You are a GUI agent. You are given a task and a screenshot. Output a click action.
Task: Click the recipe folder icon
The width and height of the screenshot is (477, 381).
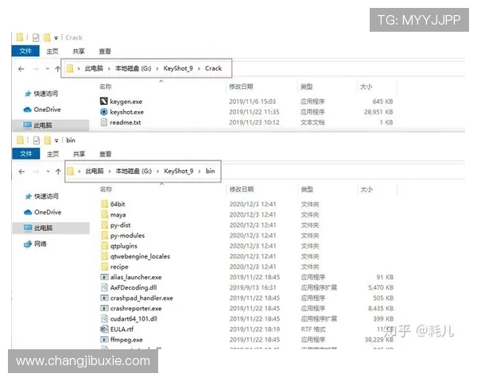coord(104,267)
